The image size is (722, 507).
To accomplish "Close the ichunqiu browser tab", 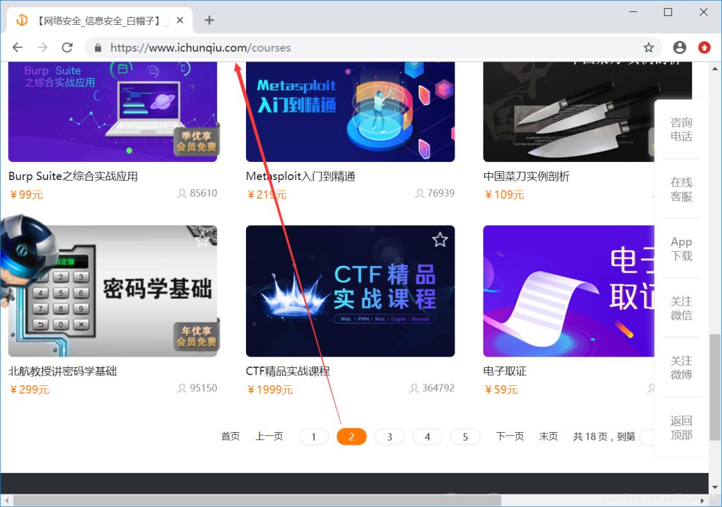I will point(180,20).
